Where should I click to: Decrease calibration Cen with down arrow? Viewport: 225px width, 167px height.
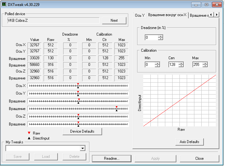tap(181, 66)
